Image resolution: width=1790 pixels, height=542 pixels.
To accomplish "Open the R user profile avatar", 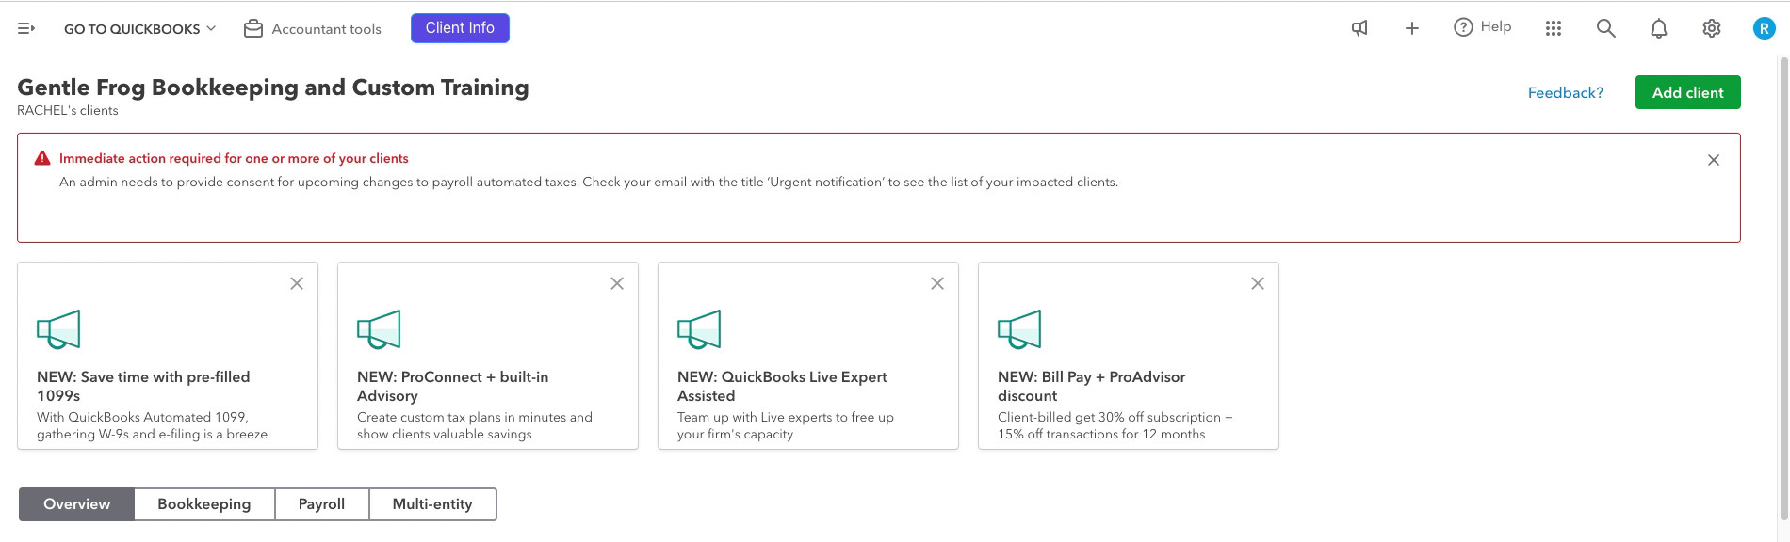I will pos(1764,29).
